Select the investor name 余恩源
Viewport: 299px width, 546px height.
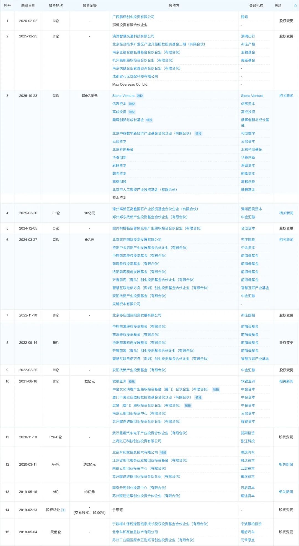(118, 510)
